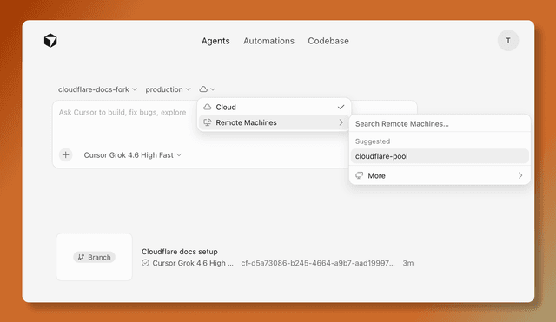Viewport: 556px width, 322px height.
Task: Click the Branch badge thumbnail
Action: click(95, 257)
